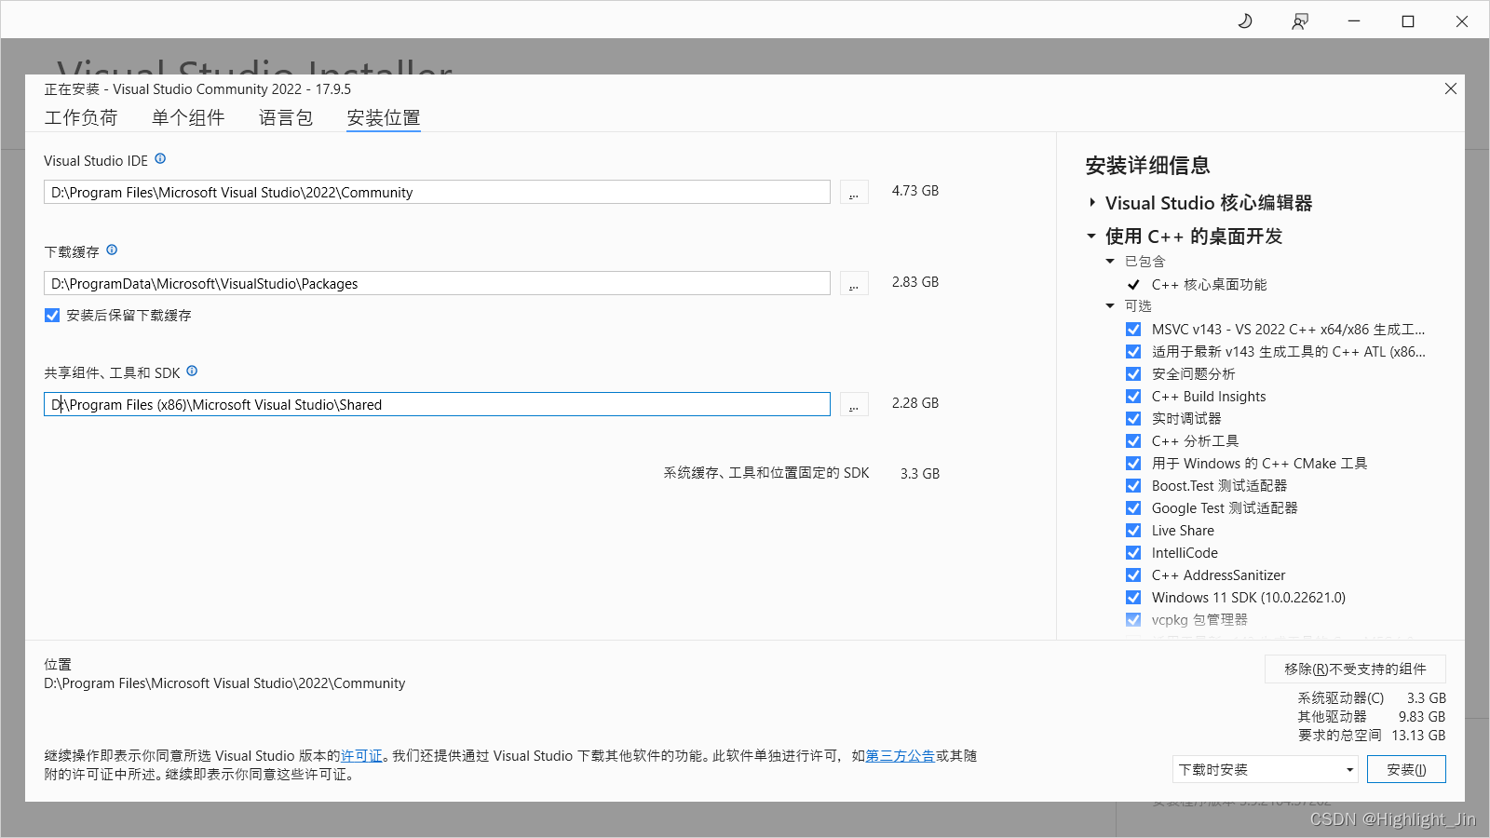Uncheck the C++ ATL v143 component
This screenshot has height=838, width=1490.
pyautogui.click(x=1133, y=352)
